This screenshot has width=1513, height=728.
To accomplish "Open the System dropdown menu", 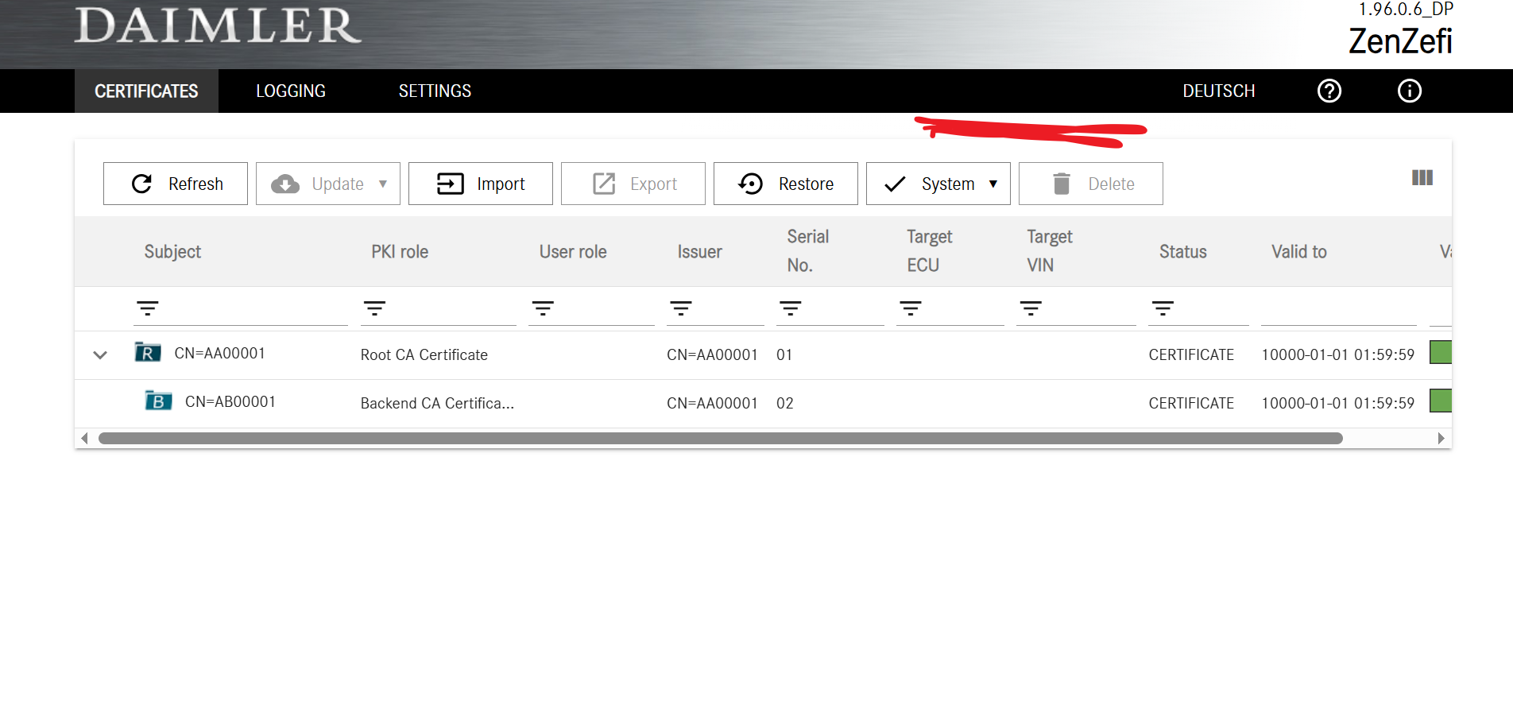I will [x=938, y=184].
